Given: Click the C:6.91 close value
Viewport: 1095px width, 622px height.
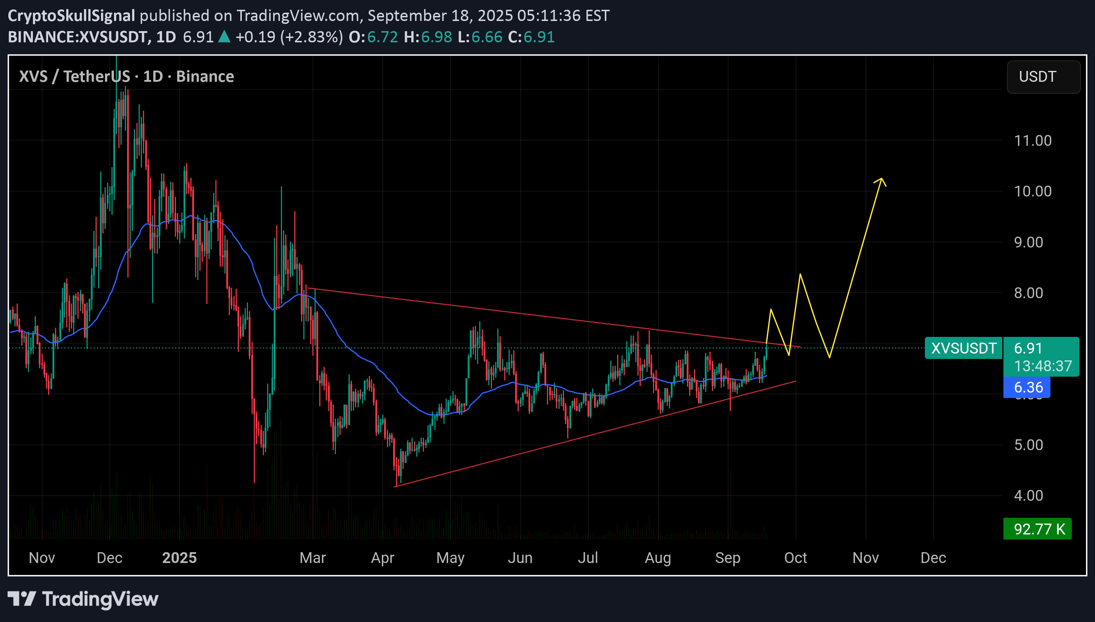Looking at the screenshot, I should click(x=531, y=37).
